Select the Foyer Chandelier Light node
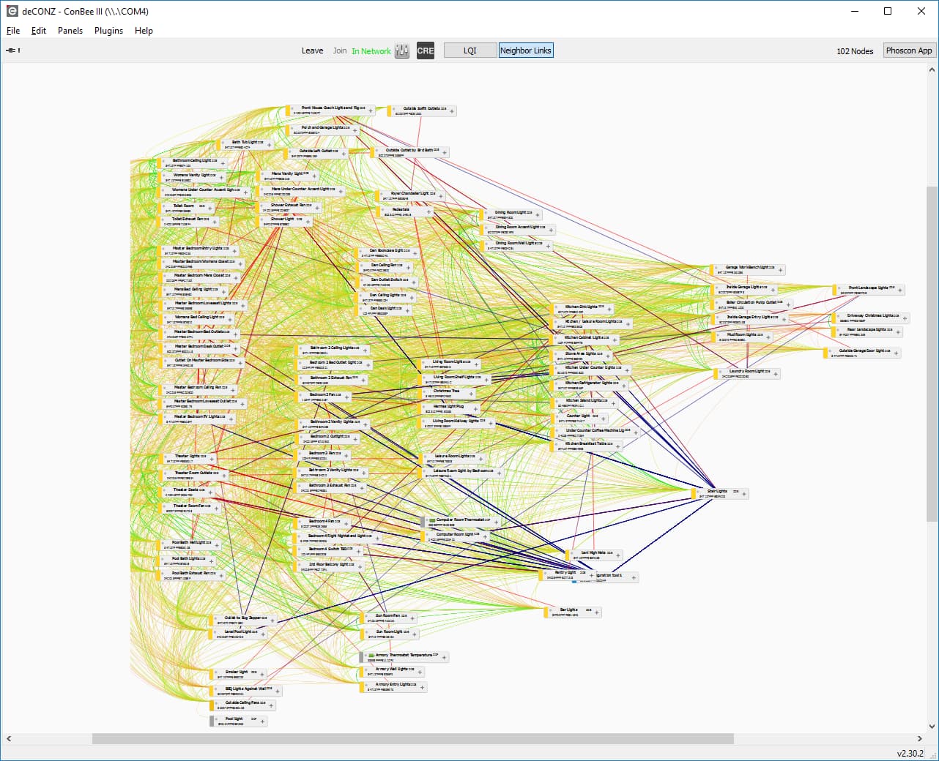 pyautogui.click(x=409, y=196)
